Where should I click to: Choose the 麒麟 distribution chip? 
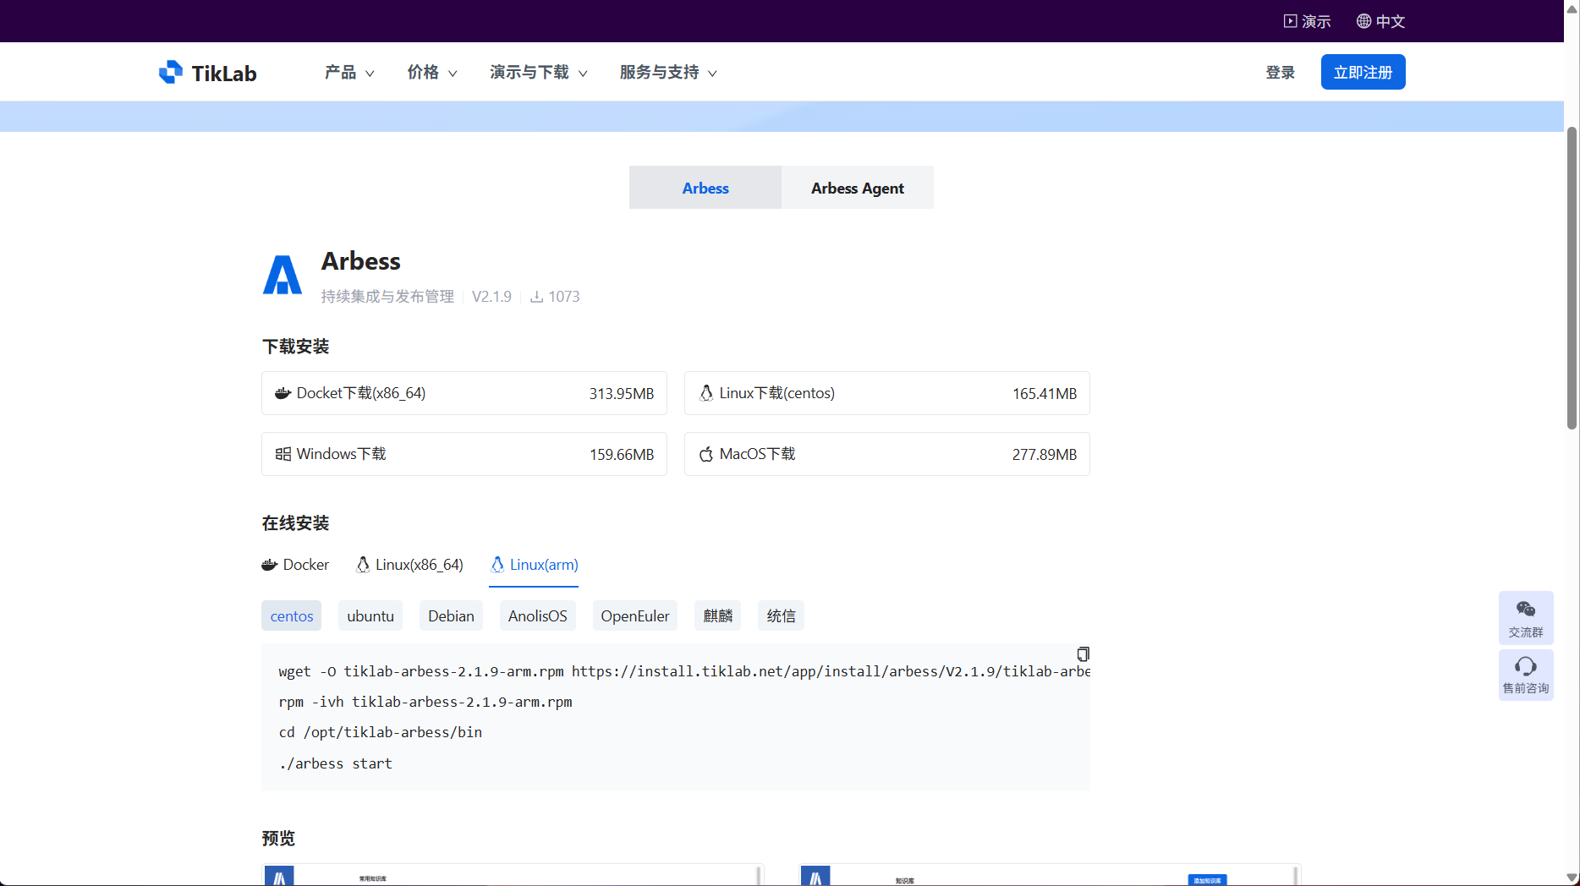pyautogui.click(x=717, y=616)
